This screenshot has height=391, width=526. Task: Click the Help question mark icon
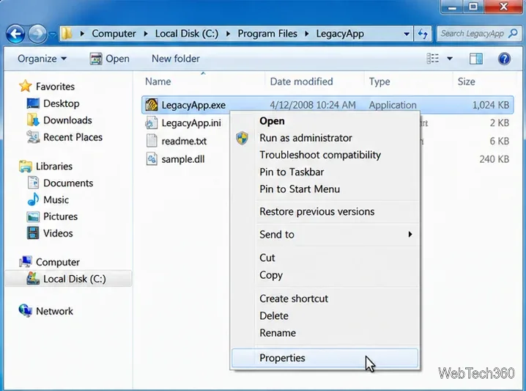coord(504,59)
